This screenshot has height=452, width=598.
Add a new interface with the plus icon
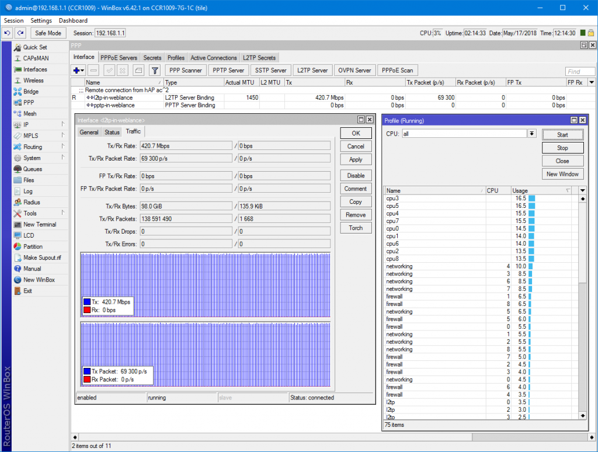[77, 70]
